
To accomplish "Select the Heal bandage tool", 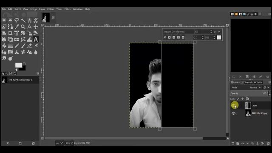I will (23, 52).
